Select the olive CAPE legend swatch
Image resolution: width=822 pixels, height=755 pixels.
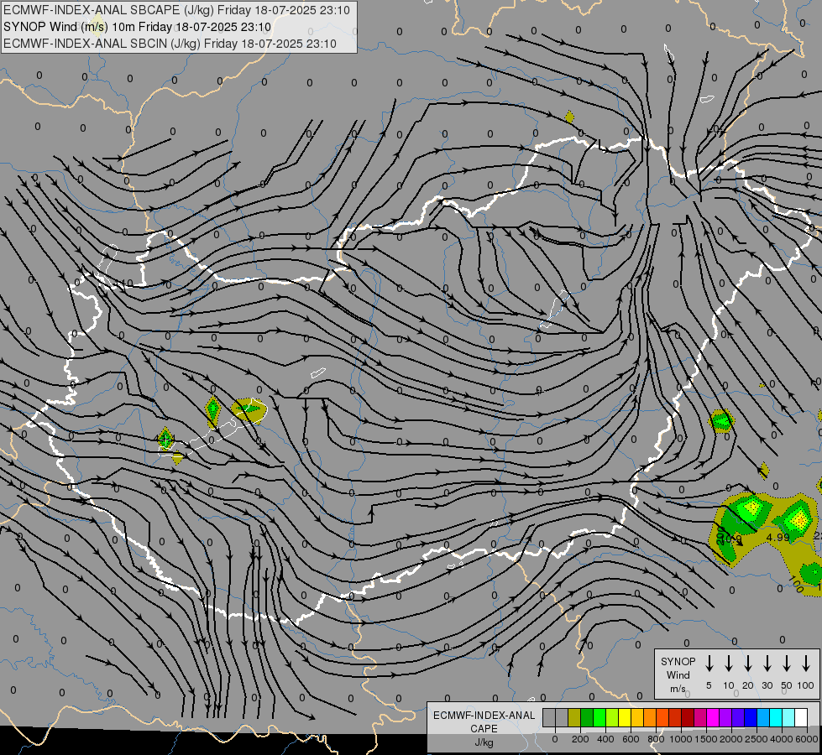click(x=574, y=717)
